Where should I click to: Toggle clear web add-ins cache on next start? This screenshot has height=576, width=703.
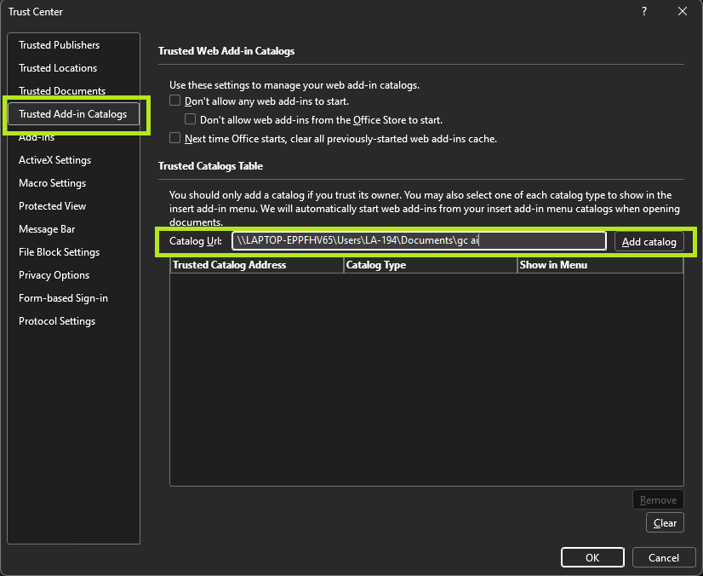click(175, 138)
